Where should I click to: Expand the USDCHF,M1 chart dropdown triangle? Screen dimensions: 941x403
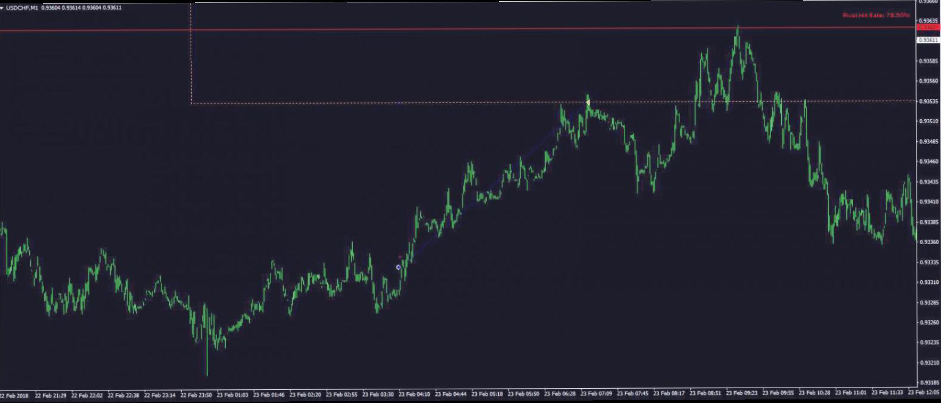click(2, 8)
